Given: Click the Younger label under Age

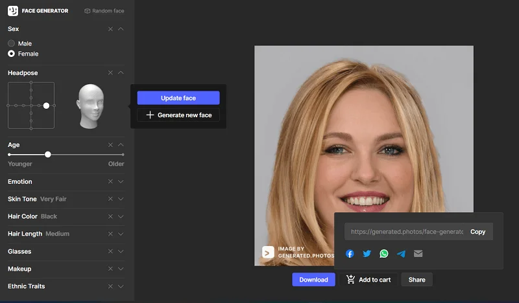Looking at the screenshot, I should pyautogui.click(x=20, y=164).
